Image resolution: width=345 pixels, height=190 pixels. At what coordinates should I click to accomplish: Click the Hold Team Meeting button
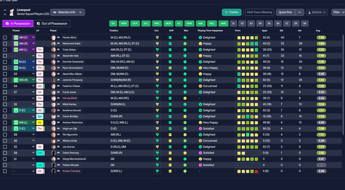tap(260, 12)
